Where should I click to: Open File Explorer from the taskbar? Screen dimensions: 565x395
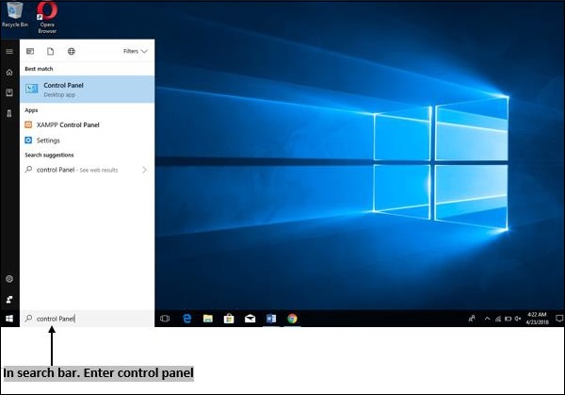(x=207, y=319)
